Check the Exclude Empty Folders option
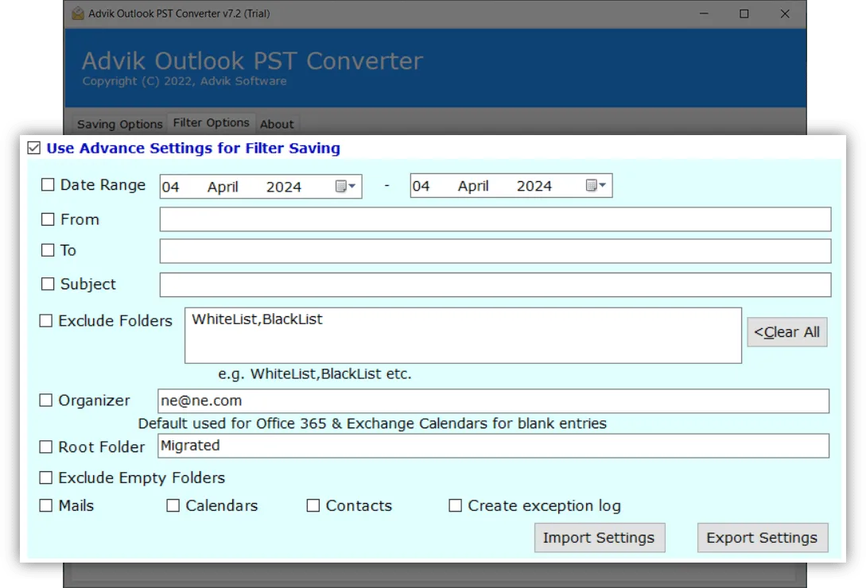 [46, 478]
